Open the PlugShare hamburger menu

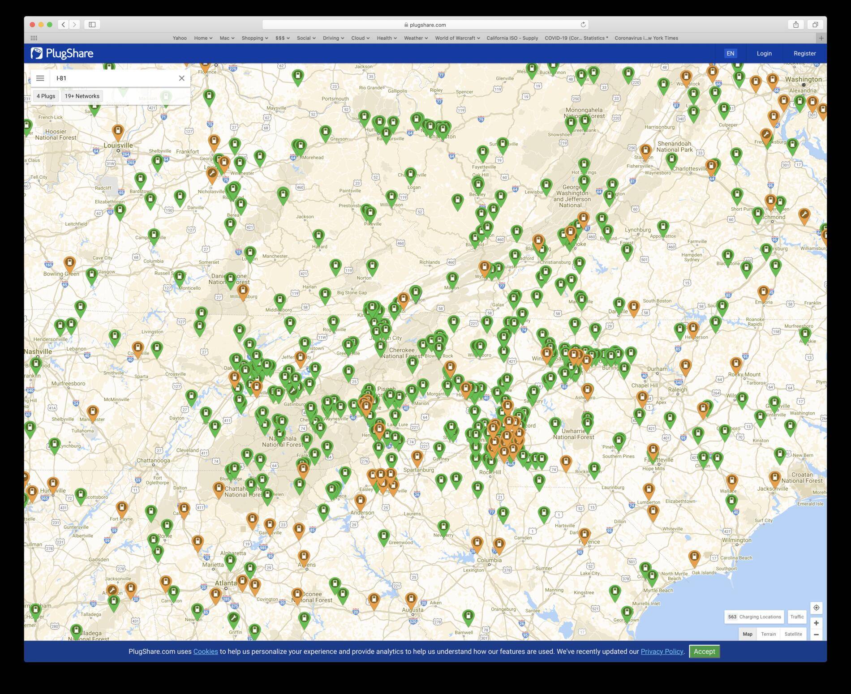pyautogui.click(x=40, y=78)
